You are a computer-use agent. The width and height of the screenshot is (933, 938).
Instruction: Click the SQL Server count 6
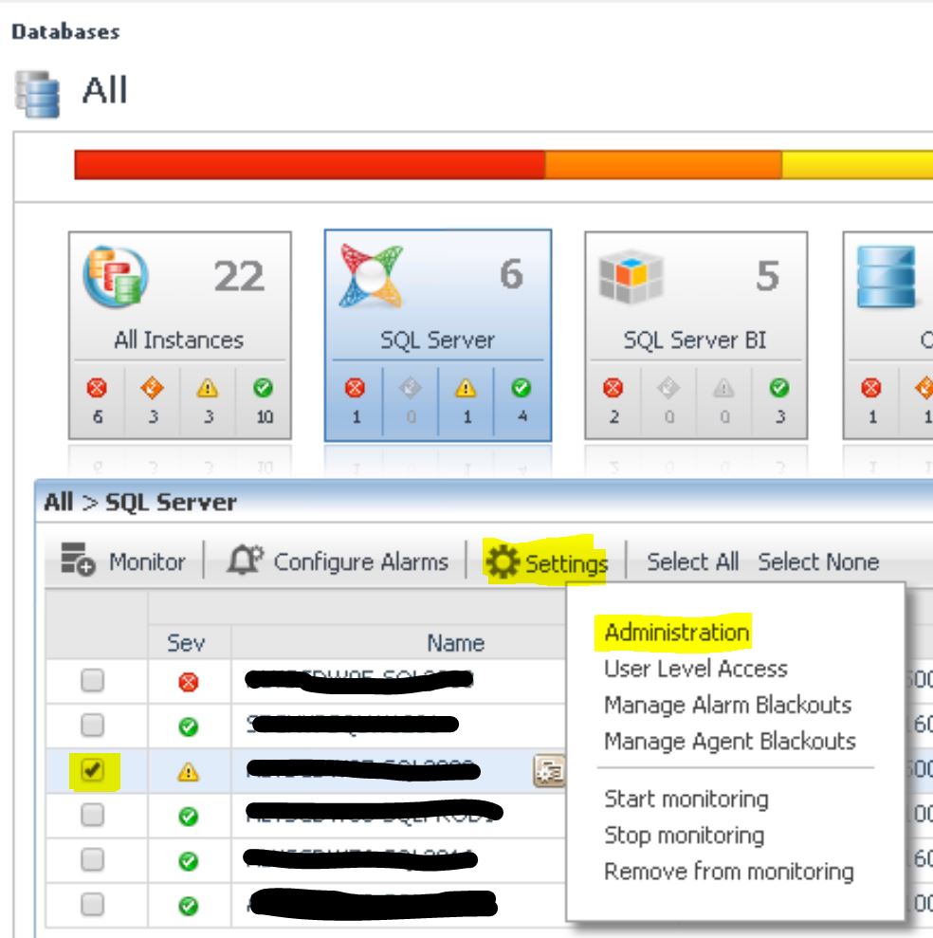pos(511,274)
